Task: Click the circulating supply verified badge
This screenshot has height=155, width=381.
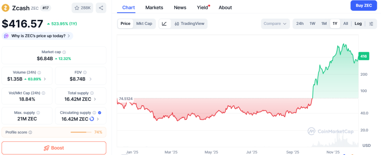Action: point(99,112)
